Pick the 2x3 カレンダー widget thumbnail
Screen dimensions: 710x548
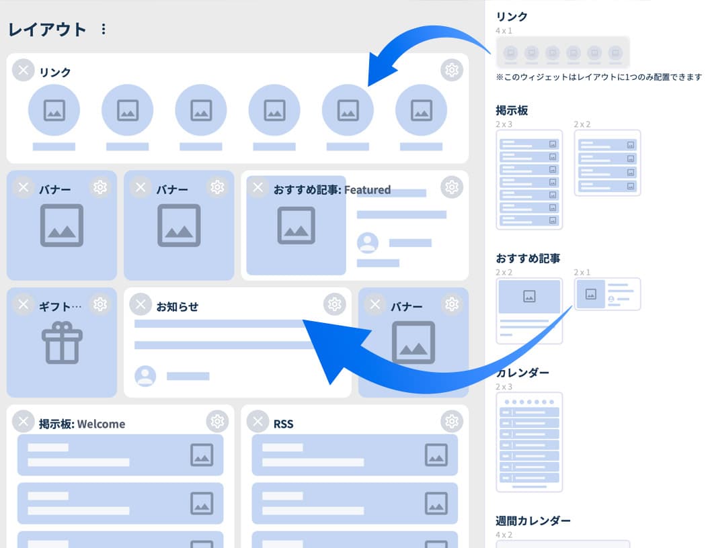tap(529, 441)
